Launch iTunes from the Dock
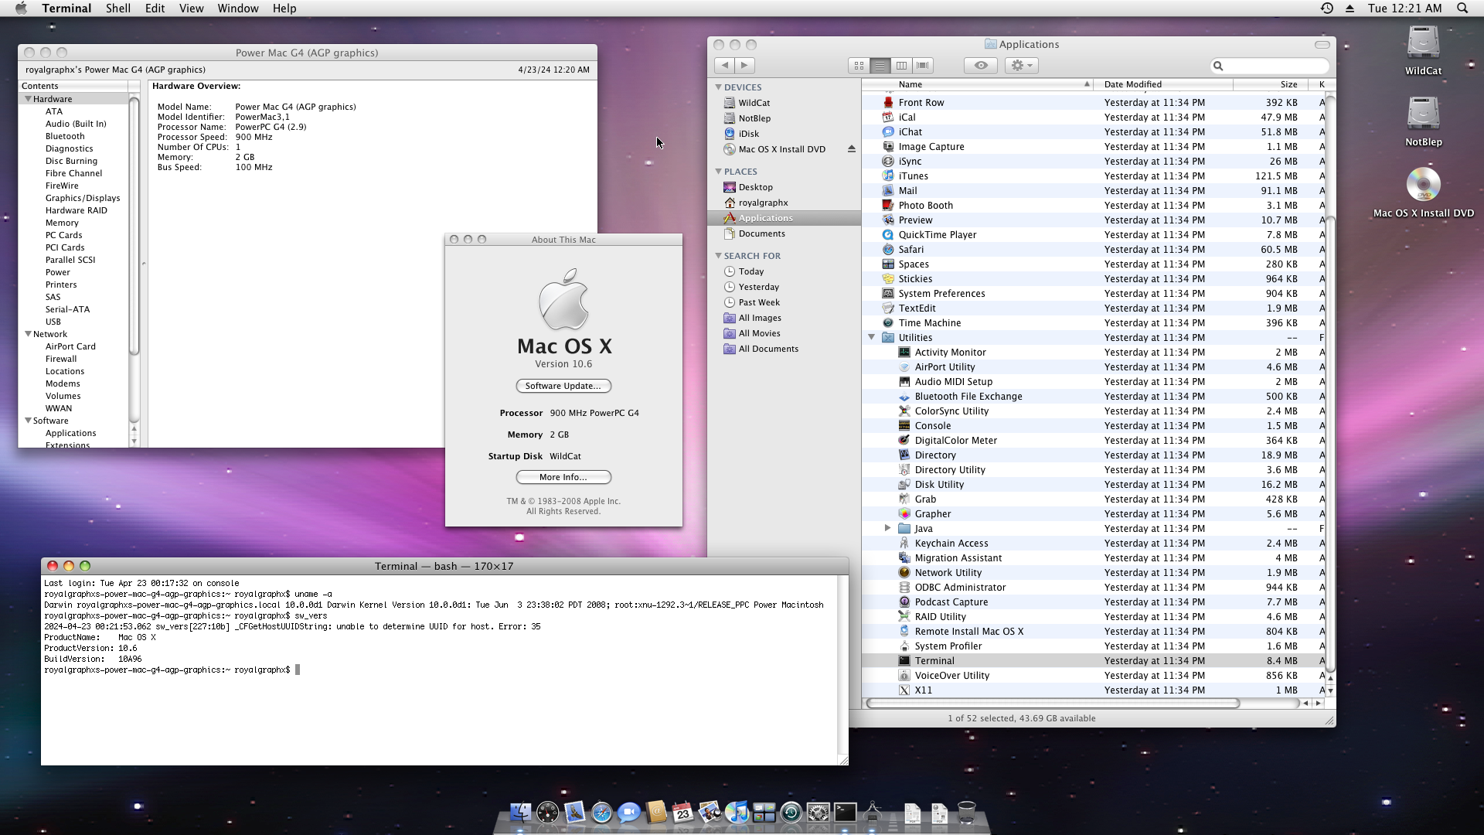The width and height of the screenshot is (1484, 835). pyautogui.click(x=737, y=813)
